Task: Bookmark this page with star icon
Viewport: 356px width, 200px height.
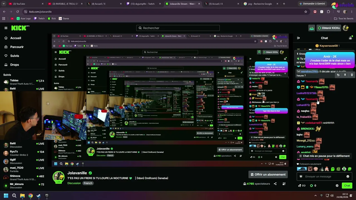Action: coord(306,12)
